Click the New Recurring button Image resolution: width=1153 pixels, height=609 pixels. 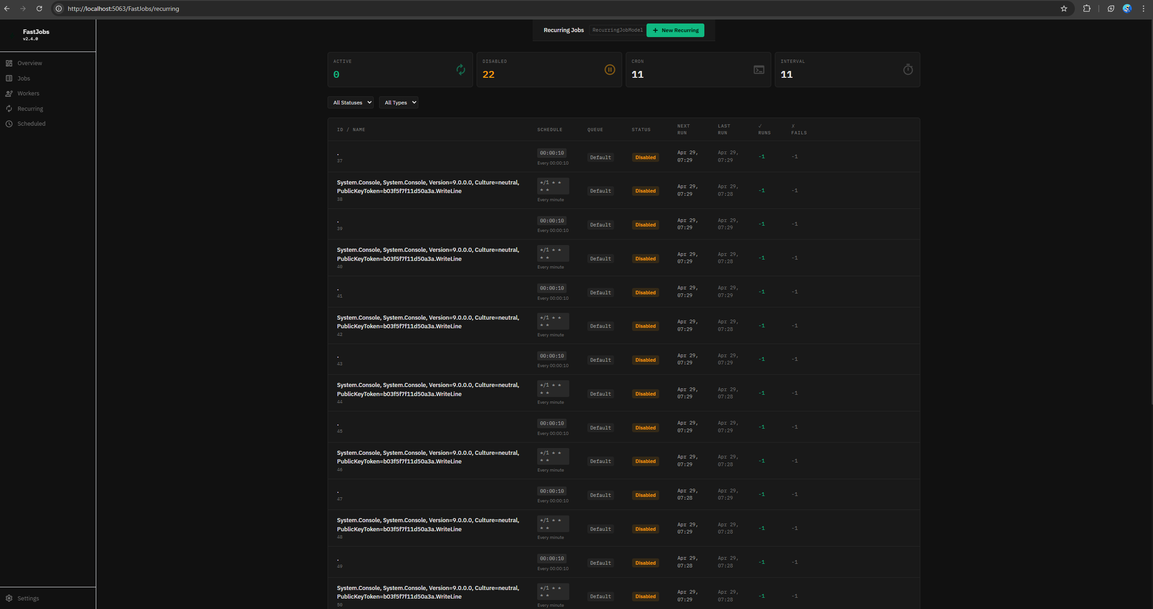pyautogui.click(x=675, y=30)
